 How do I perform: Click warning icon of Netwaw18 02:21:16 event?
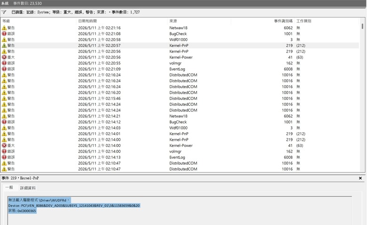click(4, 28)
